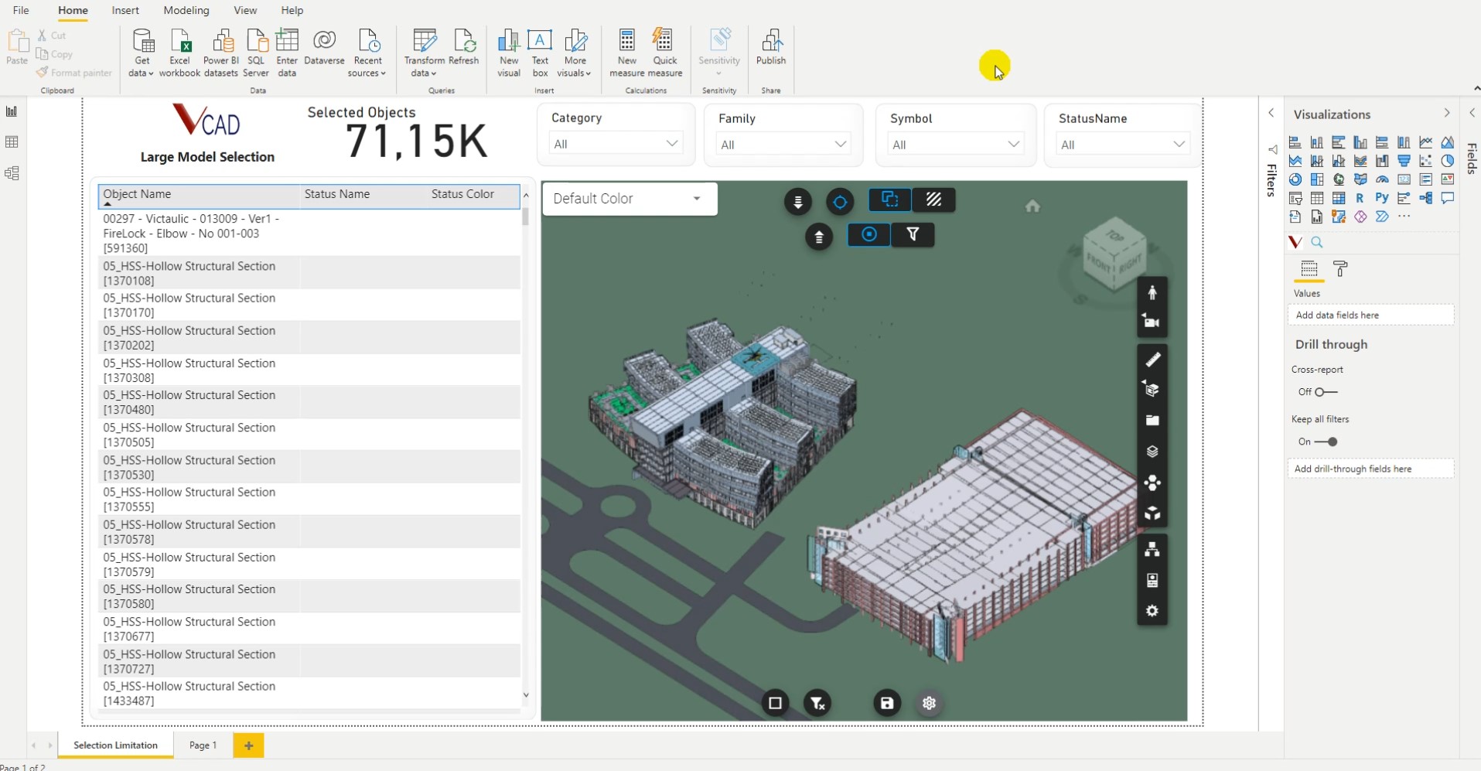Collapse the Visualizations pane chevron
1481x771 pixels.
[x=1447, y=114]
